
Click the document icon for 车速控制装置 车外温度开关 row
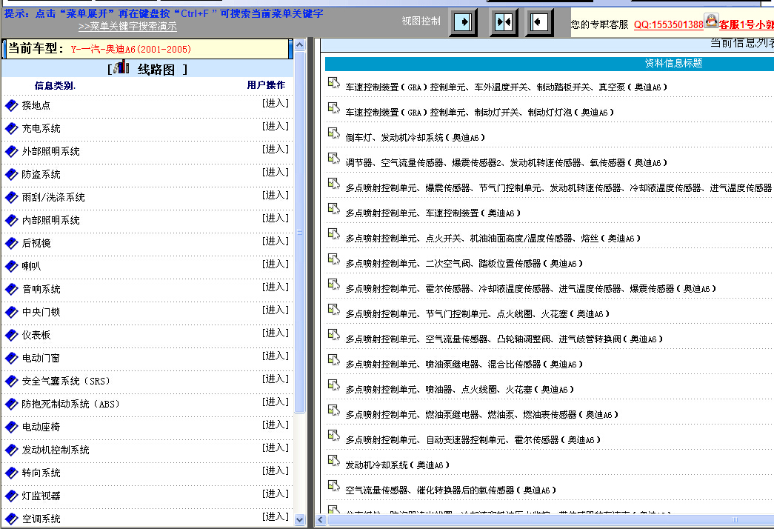pyautogui.click(x=334, y=83)
